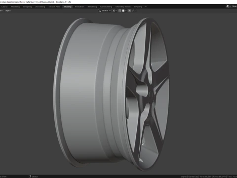Add a new workspace with plus icon
Viewport: 237px width, 178px height.
[x=146, y=7]
